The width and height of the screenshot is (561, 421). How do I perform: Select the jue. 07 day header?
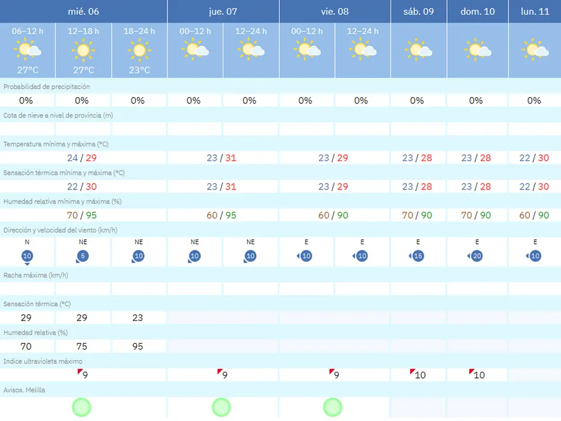click(223, 12)
